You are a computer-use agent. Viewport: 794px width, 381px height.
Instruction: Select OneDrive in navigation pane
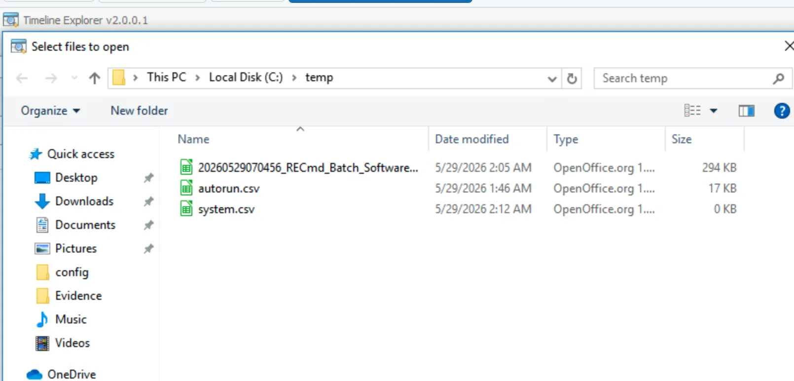coord(72,375)
